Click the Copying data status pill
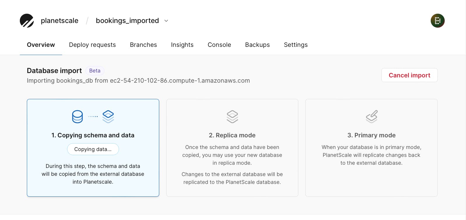This screenshot has width=466, height=220. coord(93,149)
